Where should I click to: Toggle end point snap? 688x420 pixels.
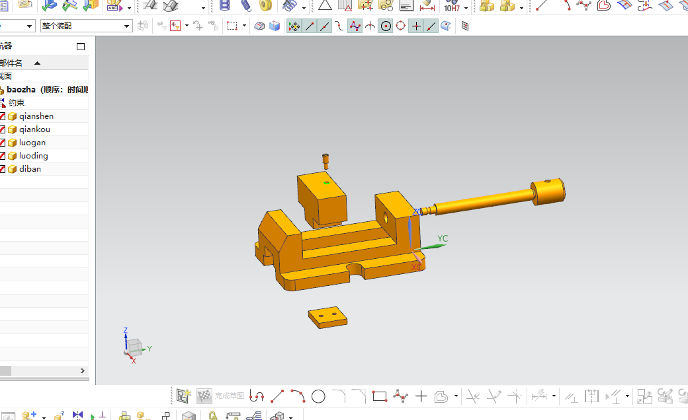310,26
